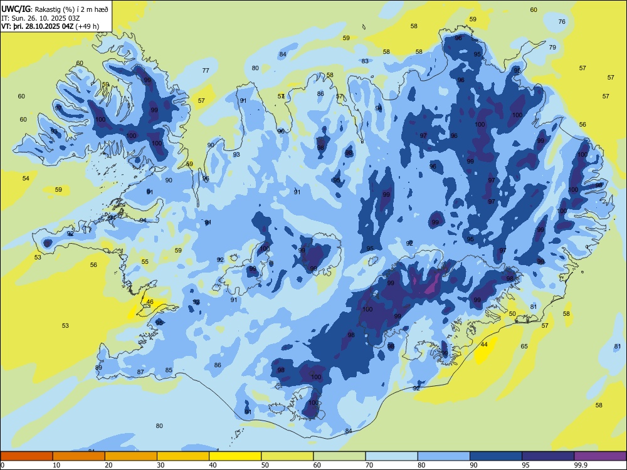Click the purple above-99.9 legend swatch
This screenshot has height=470, width=627.
click(x=600, y=456)
